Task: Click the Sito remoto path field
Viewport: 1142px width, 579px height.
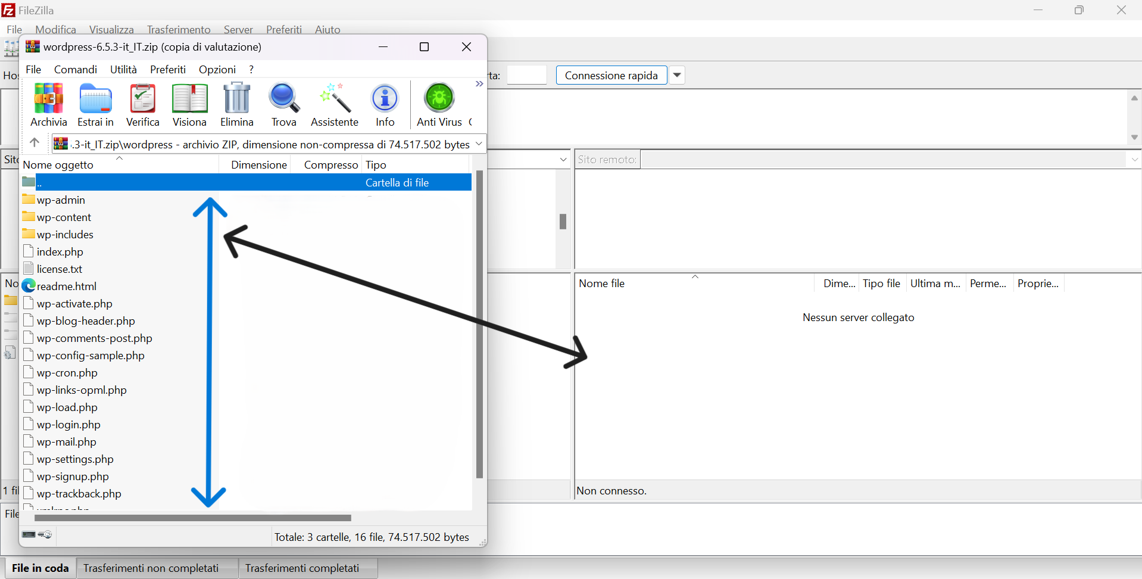Action: pos(884,160)
